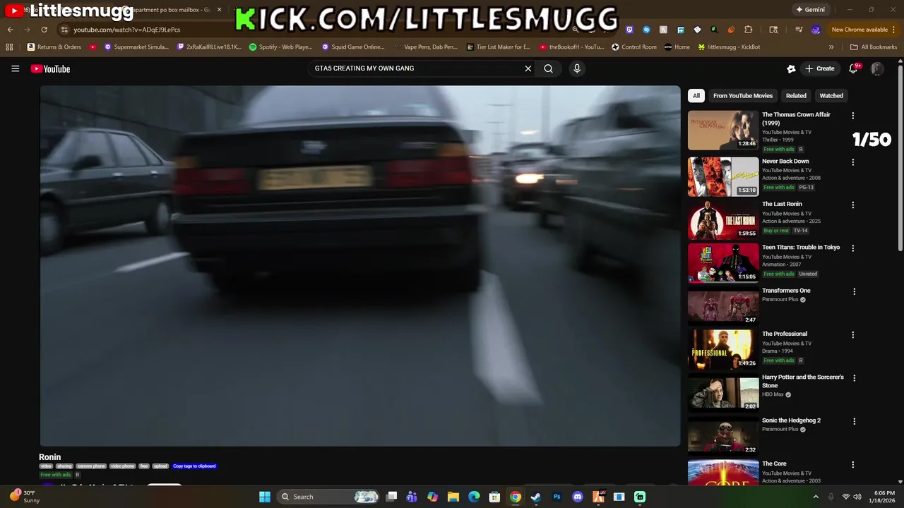Open options for Never Back Down
904x508 pixels.
pos(852,162)
